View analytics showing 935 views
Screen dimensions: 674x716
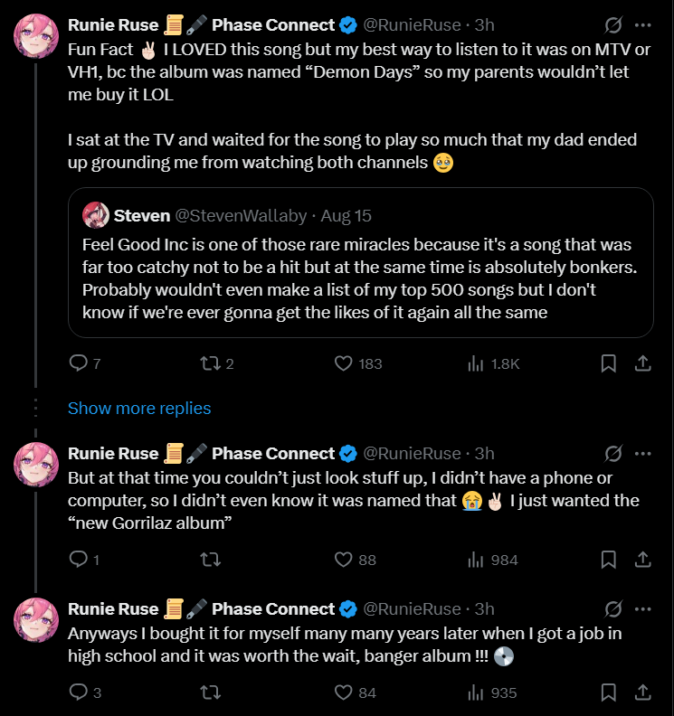pyautogui.click(x=476, y=692)
